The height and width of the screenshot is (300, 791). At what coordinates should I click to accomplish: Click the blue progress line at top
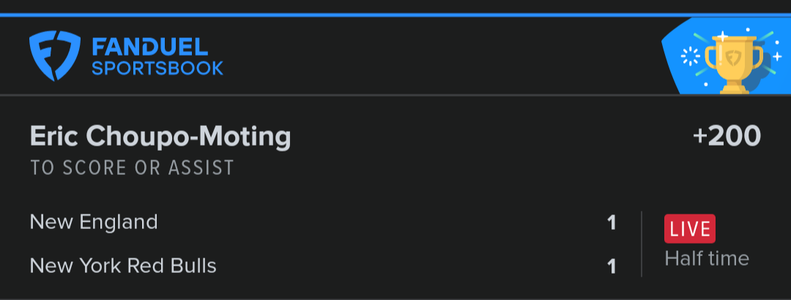coord(395,15)
